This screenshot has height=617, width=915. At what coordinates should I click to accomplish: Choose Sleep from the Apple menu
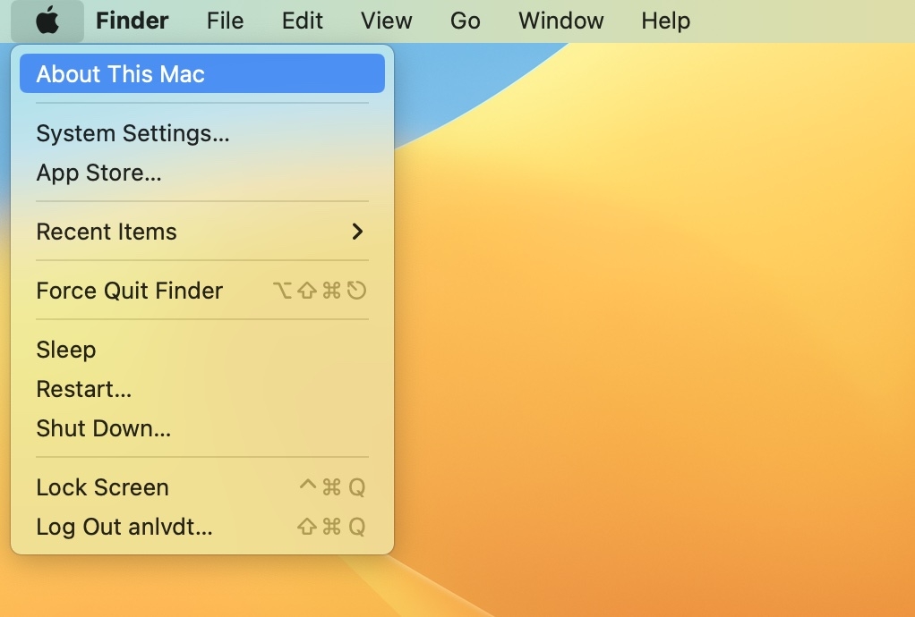pos(202,350)
